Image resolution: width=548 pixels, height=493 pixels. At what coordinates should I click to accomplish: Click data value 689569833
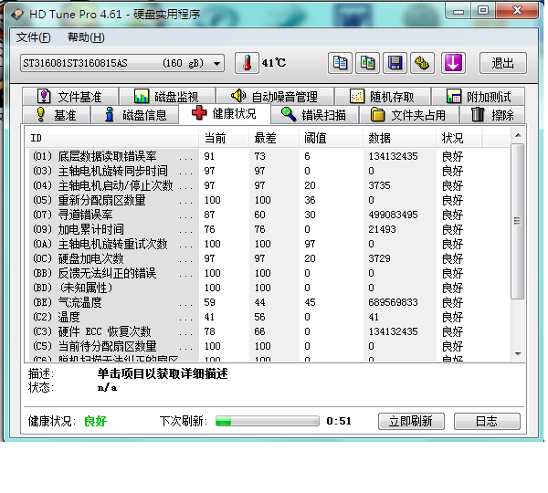393,302
